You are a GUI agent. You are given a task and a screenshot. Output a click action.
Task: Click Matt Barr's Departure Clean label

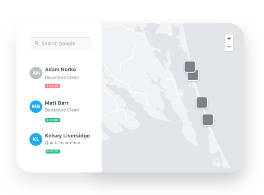62,110
